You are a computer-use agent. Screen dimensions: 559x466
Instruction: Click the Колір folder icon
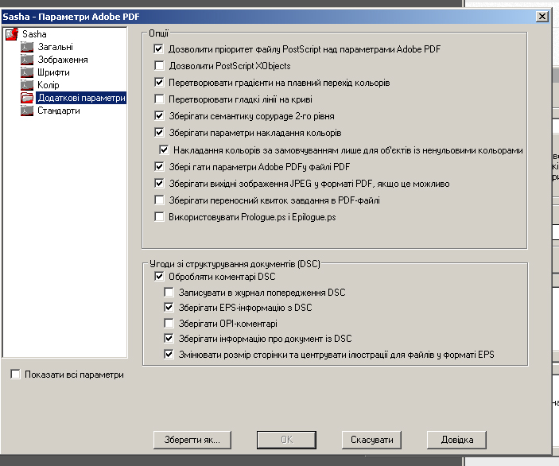pyautogui.click(x=28, y=85)
